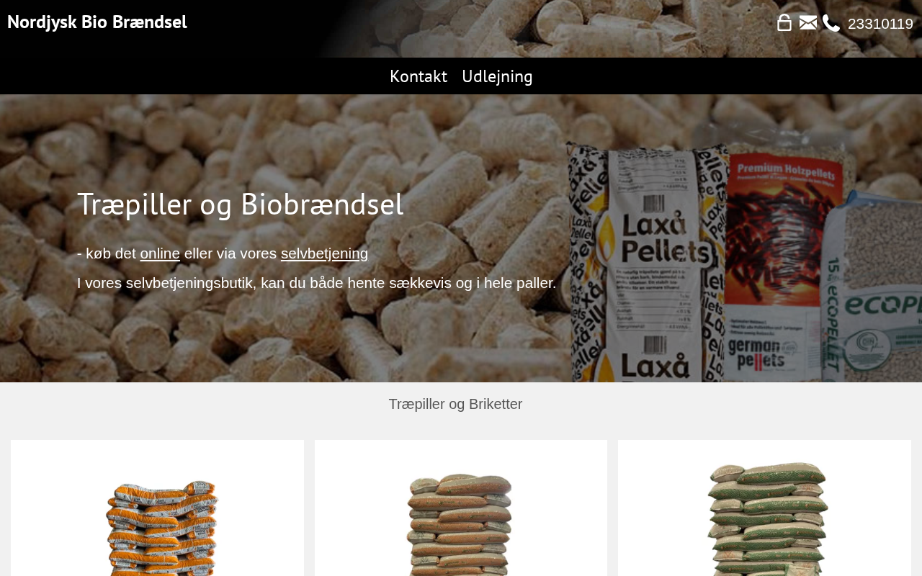Open the Udlejning menu item
Screen dimensions: 922x576
pos(497,76)
